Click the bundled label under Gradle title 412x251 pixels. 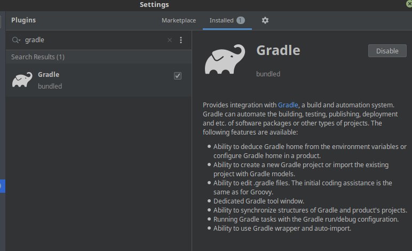tap(268, 74)
